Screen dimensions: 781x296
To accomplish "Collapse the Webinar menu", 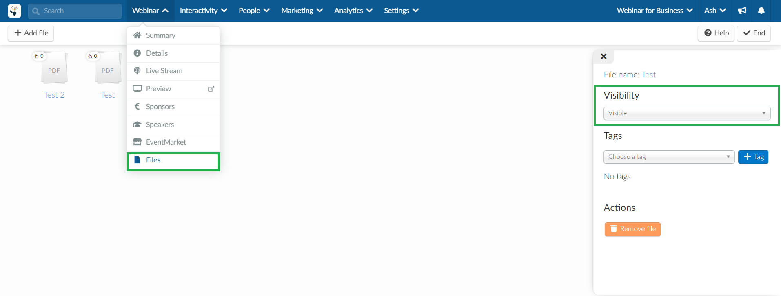I will coord(150,11).
